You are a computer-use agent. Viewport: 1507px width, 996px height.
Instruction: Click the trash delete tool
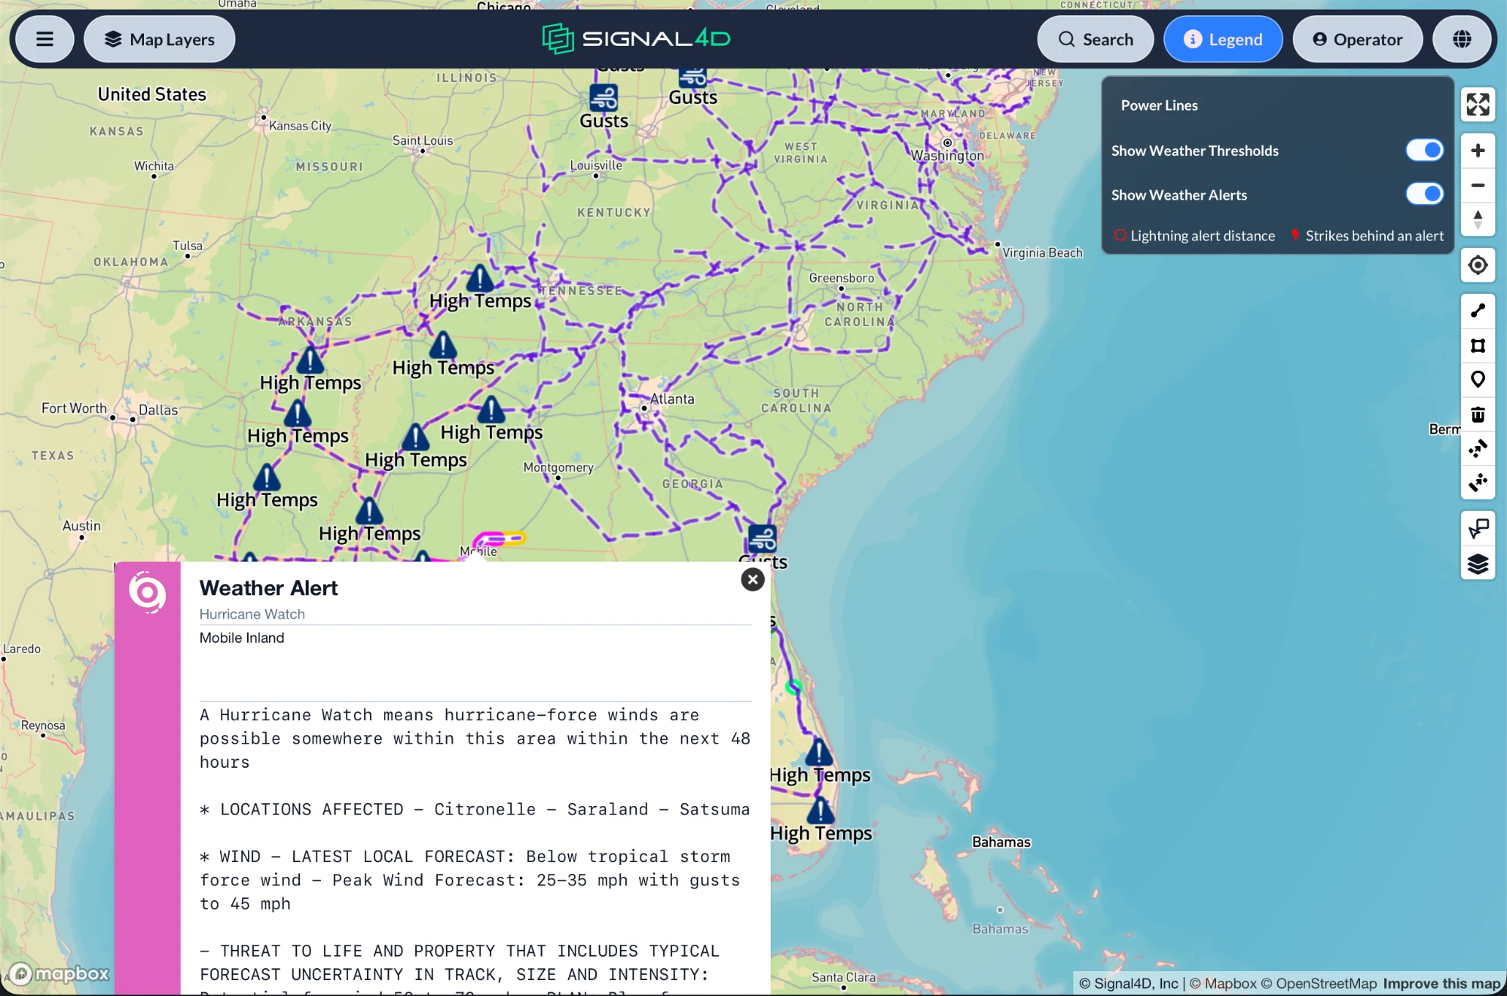point(1478,414)
